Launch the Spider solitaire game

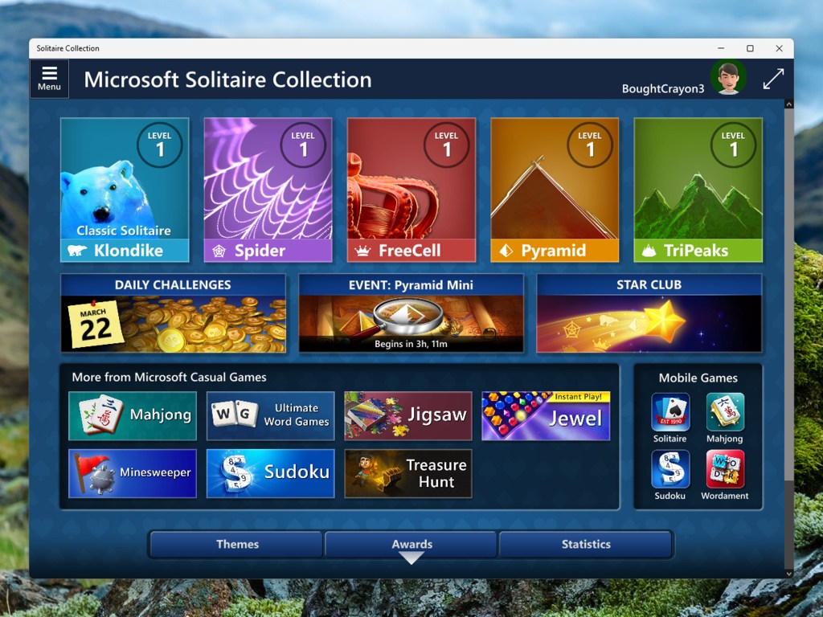pos(268,190)
